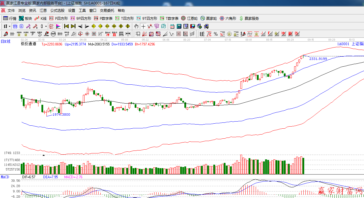364x198 pixels.
Task: Jump to first bar with skip-start arrow
Action: click(x=66, y=26)
